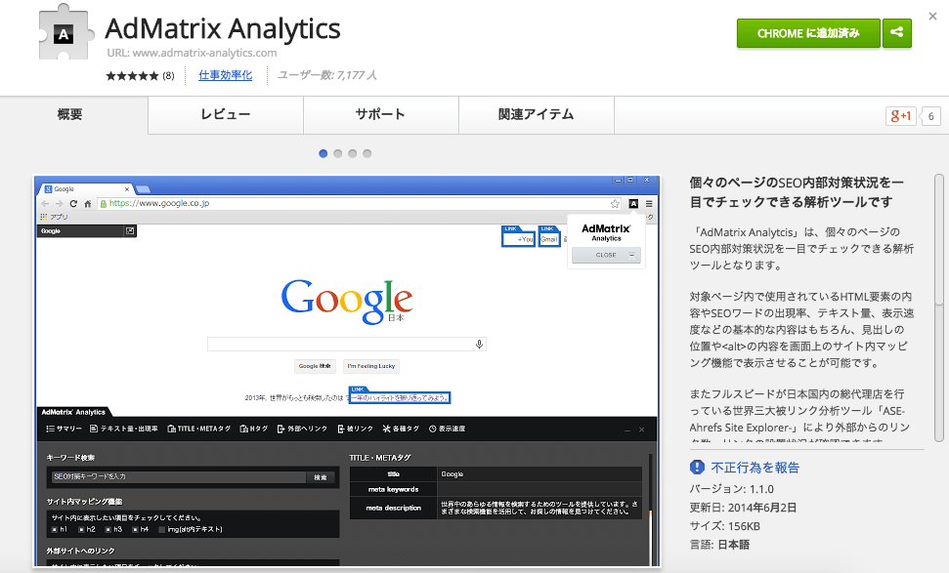Click the Google search input field
The image size is (949, 573).
click(x=347, y=344)
